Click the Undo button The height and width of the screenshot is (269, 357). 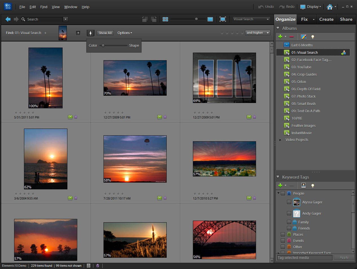click(x=266, y=7)
